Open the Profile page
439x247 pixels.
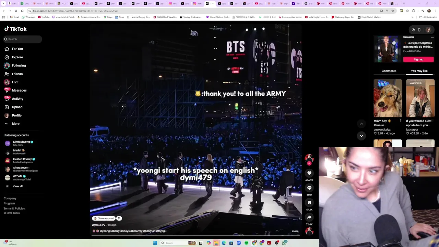point(13,115)
